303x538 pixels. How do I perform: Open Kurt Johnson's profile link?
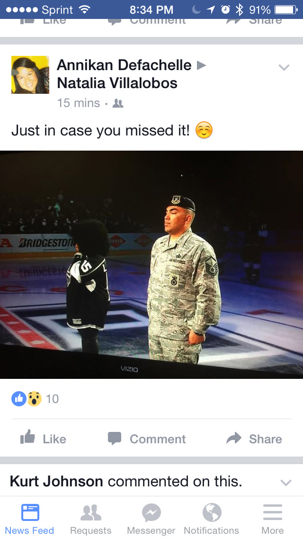[56, 481]
